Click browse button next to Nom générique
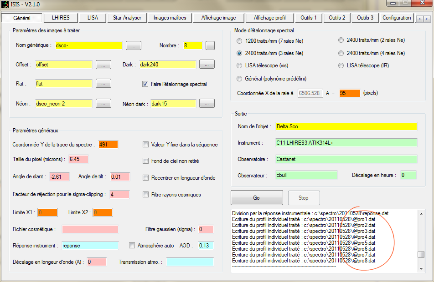The height and width of the screenshot is (282, 434). pyautogui.click(x=133, y=45)
